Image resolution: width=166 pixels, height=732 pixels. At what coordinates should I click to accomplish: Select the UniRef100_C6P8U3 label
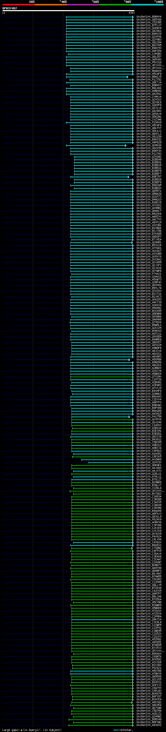[x=149, y=451]
